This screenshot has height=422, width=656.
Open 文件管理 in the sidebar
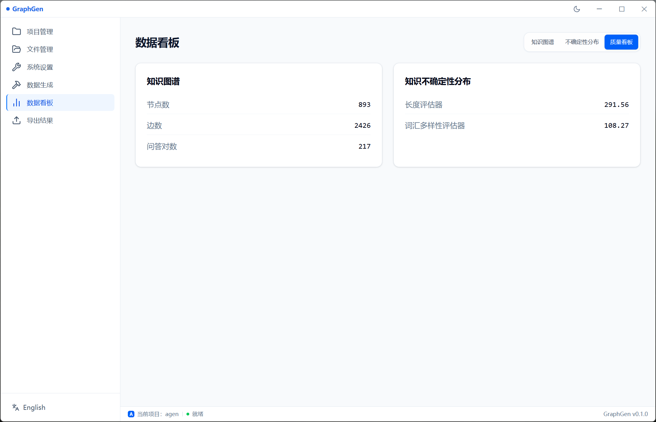(60, 49)
